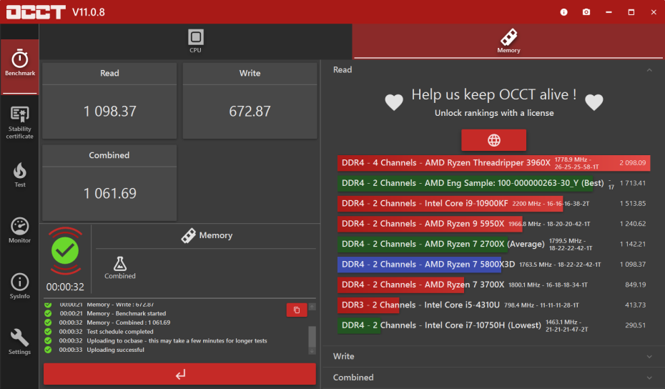
Task: Click the OCCT logo
Action: point(36,12)
